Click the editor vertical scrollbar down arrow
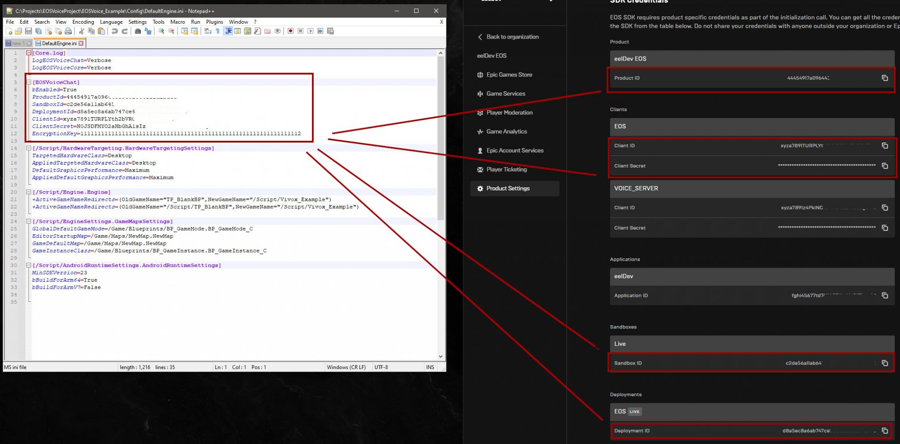The width and height of the screenshot is (900, 444). [x=440, y=357]
